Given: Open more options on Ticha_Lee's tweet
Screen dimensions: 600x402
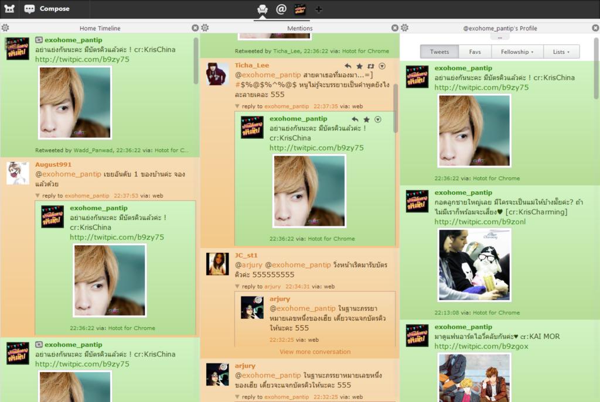Looking at the screenshot, I should click(x=382, y=66).
